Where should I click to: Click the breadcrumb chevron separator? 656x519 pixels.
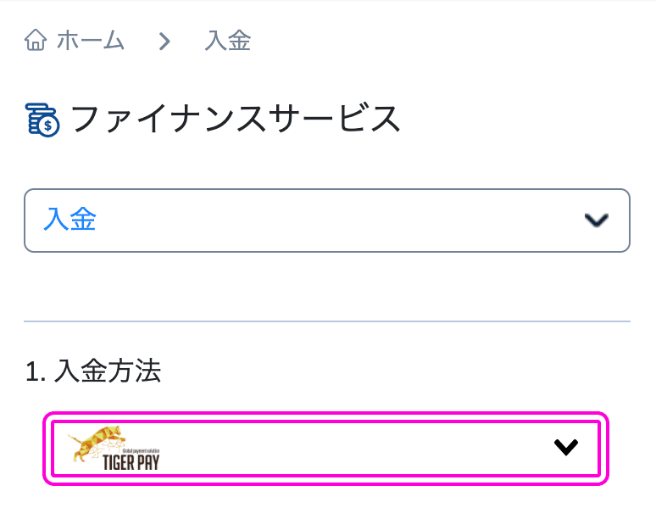pyautogui.click(x=164, y=41)
